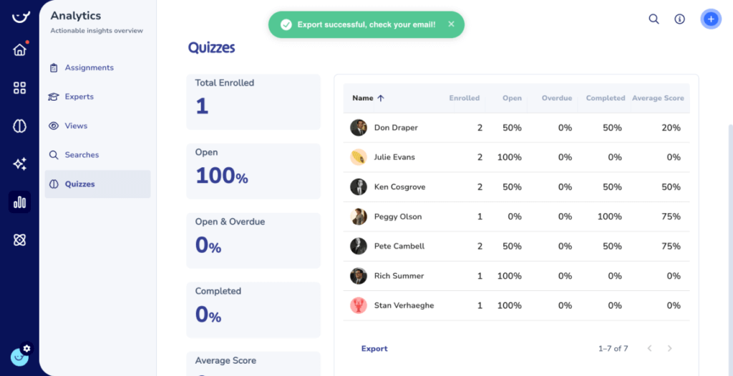This screenshot has height=376, width=733.
Task: Click the atom icon in left rail
Action: [19, 240]
